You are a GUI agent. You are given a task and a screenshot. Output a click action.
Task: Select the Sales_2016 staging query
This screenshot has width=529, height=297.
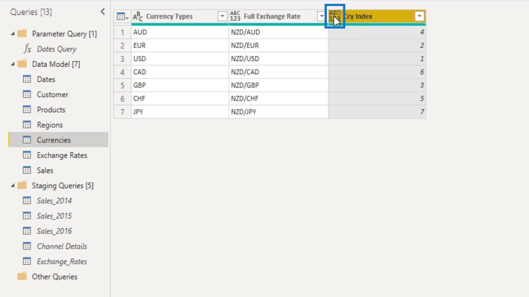54,231
